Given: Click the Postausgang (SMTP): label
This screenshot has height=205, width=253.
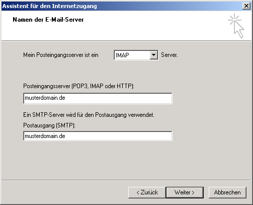Looking at the screenshot, I should point(49,125).
